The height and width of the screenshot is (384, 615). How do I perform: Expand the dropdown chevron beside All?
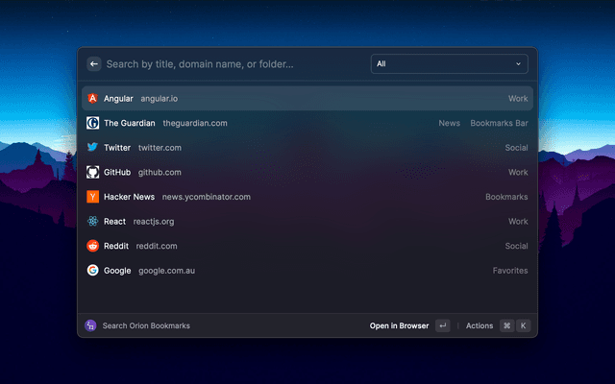519,64
